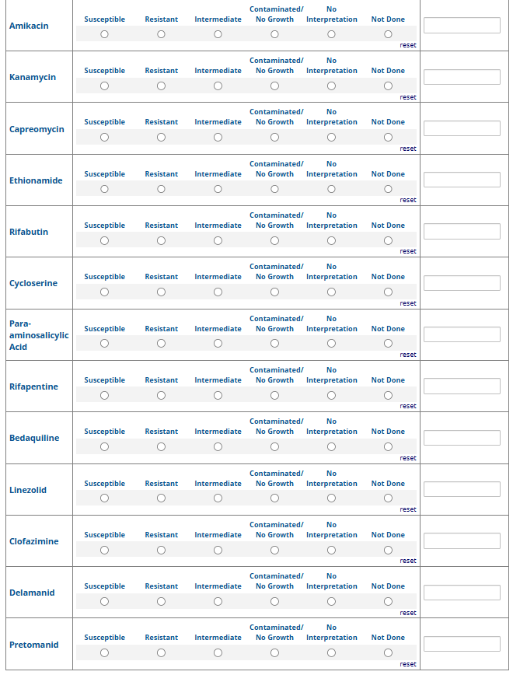Set Ethionamide to Contaminated/No Growth
This screenshot has width=513, height=675.
point(274,189)
